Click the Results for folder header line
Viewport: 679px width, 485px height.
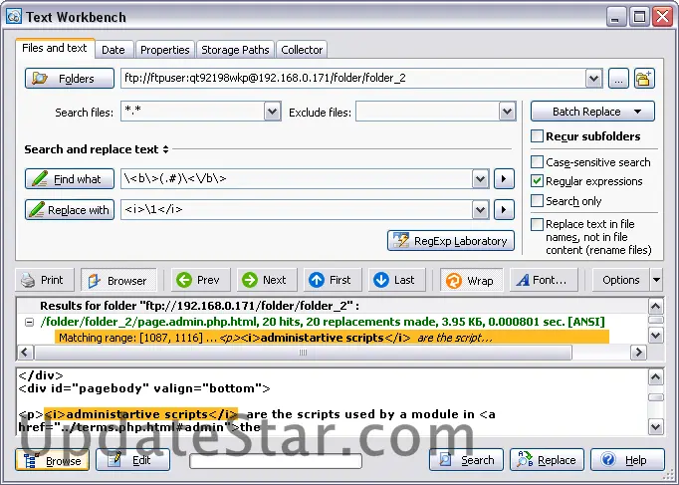click(x=200, y=306)
